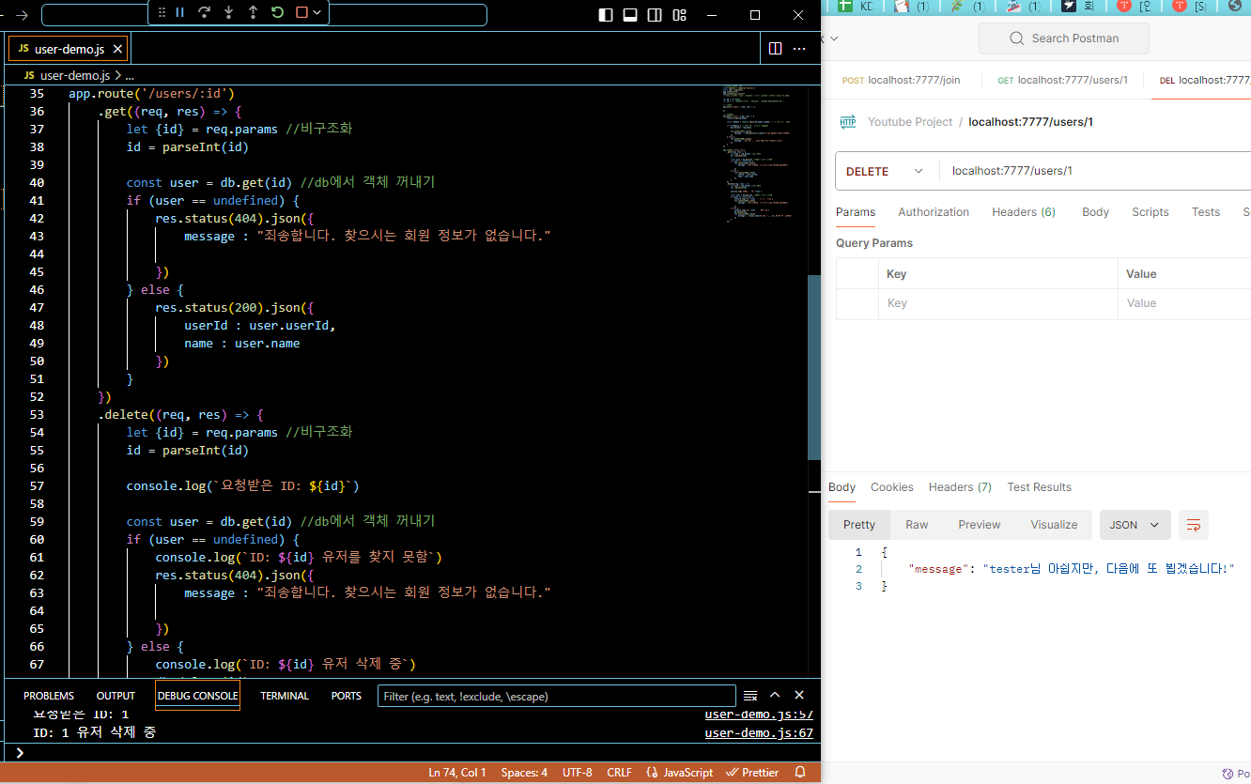The image size is (1251, 784).
Task: Switch to the PROBLEMS panel tab
Action: click(49, 696)
